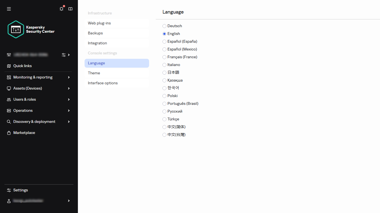Open the user account icon at bottom
This screenshot has height=213, width=380.
tap(8, 201)
